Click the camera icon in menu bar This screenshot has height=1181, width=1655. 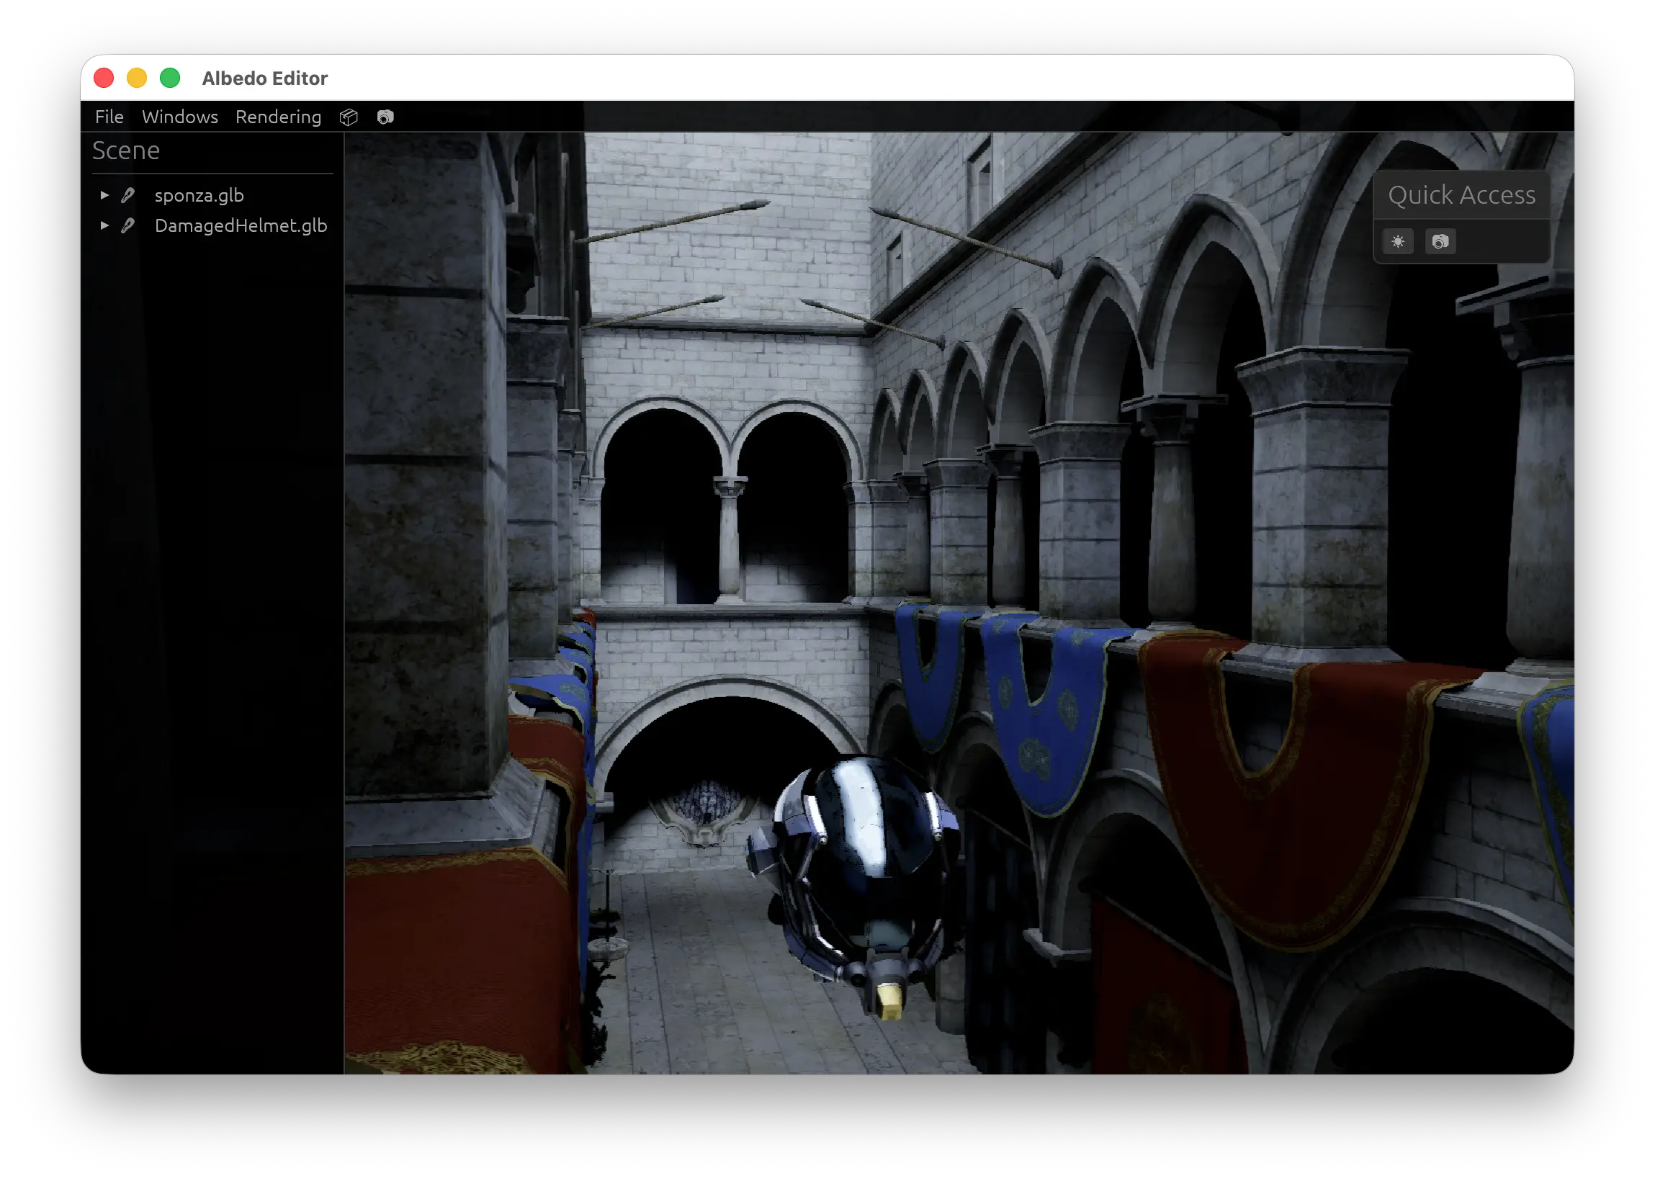pos(385,117)
